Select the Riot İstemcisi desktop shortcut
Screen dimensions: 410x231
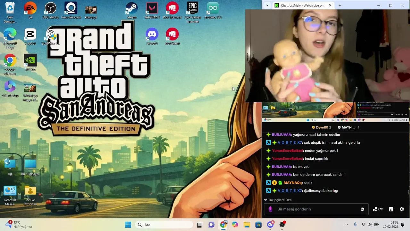[x=172, y=10]
